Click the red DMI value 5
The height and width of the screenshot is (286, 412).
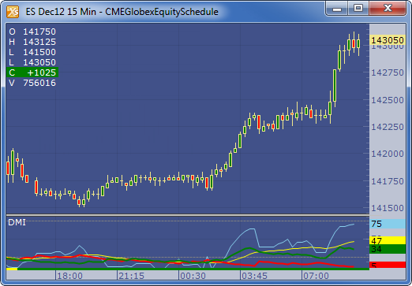tap(388, 265)
